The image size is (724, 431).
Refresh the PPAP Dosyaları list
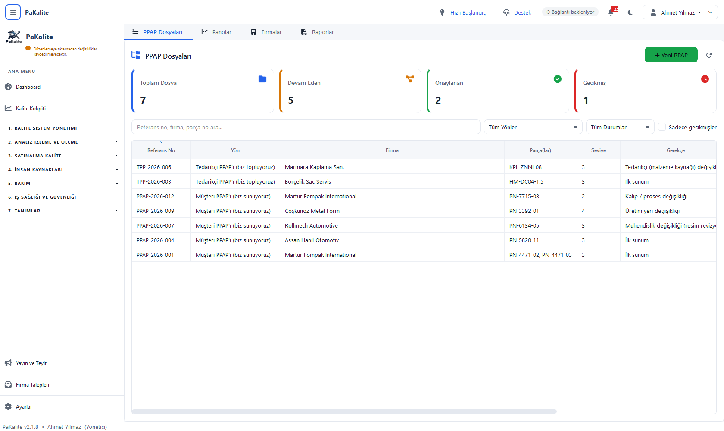(709, 55)
